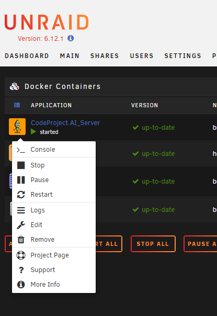
Task: Toggle the list view icon beside APPLICATION
Action: (17, 105)
